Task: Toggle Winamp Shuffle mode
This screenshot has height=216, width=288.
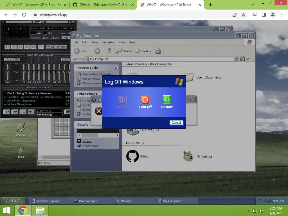Action: pyautogui.click(x=53, y=47)
